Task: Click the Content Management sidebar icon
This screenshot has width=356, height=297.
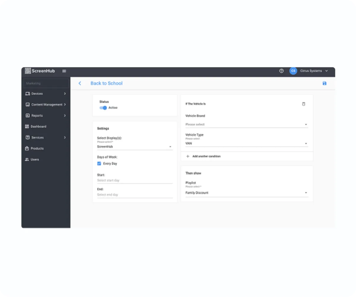Action: [28, 105]
